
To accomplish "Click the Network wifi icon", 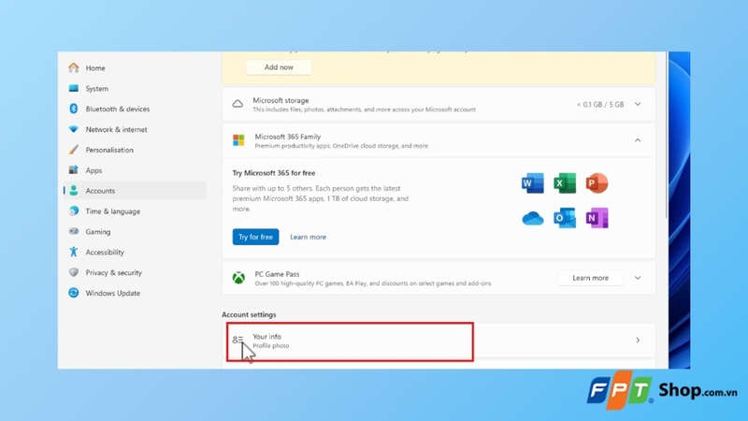I will [x=74, y=129].
